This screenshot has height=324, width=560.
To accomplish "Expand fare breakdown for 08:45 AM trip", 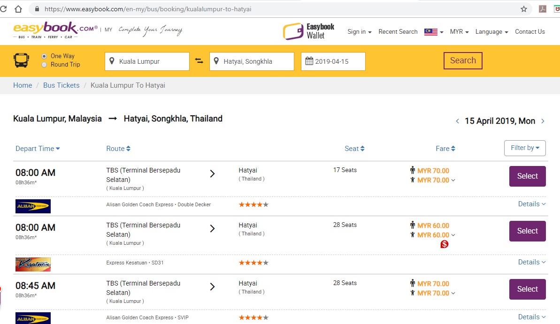I will tap(453, 294).
